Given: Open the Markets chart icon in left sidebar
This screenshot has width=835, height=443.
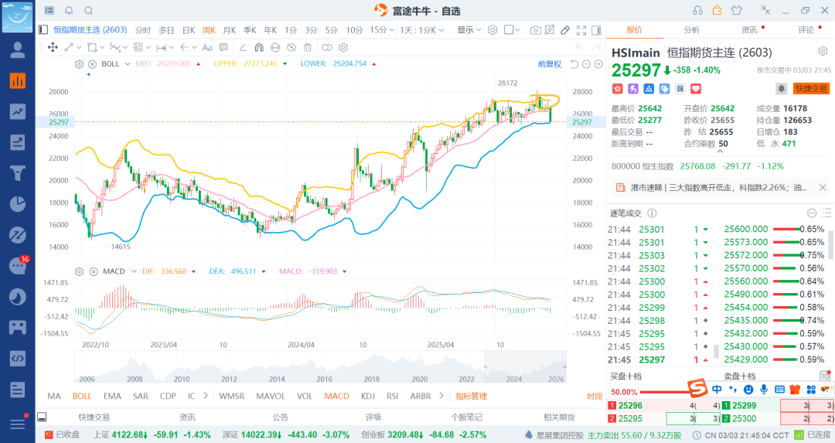Looking at the screenshot, I should click(17, 80).
